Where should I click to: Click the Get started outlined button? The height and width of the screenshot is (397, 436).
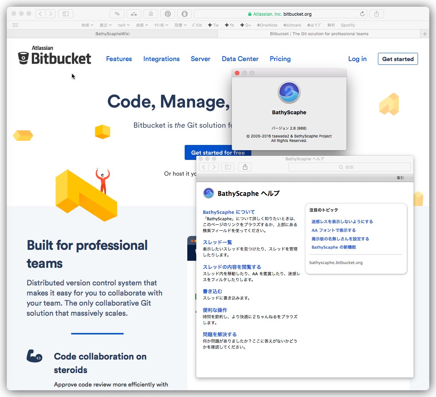[x=398, y=59]
